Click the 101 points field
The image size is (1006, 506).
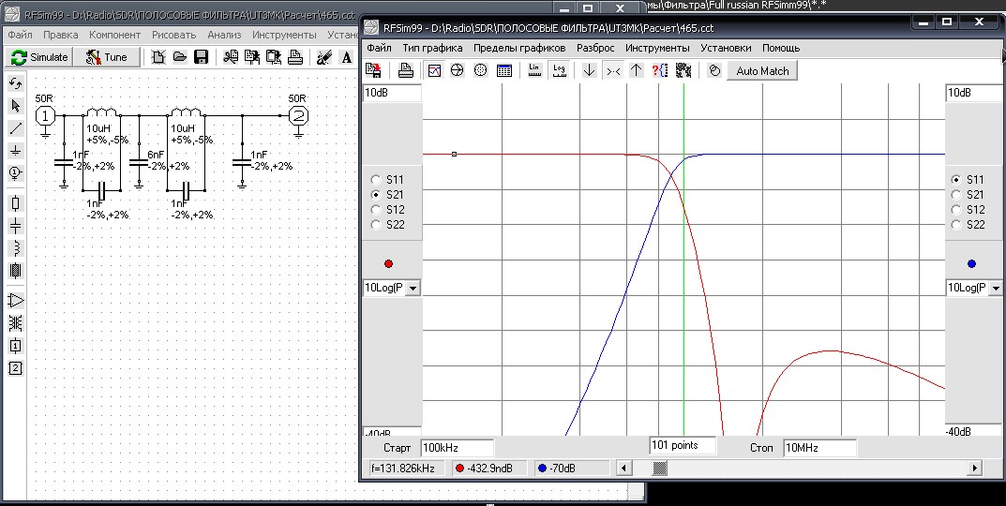683,445
